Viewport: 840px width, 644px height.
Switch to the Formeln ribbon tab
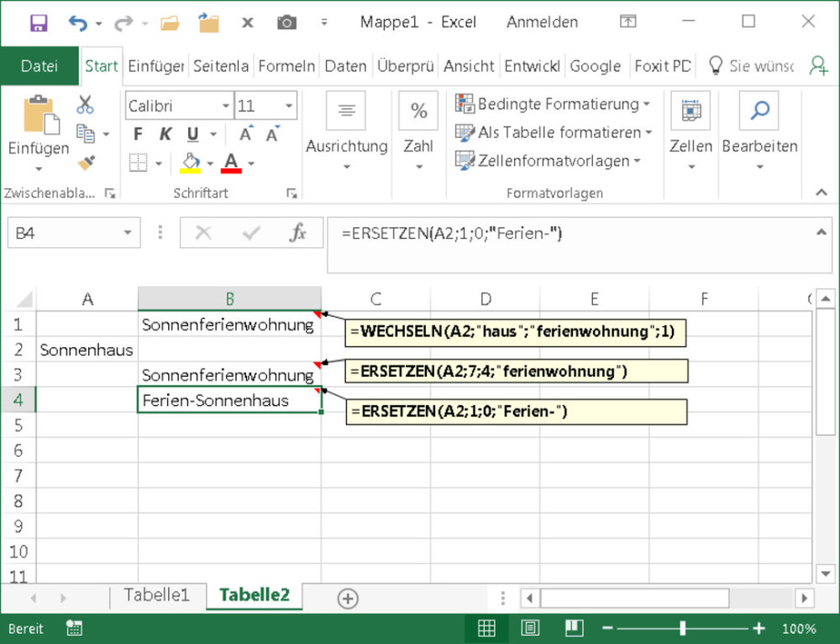click(286, 66)
